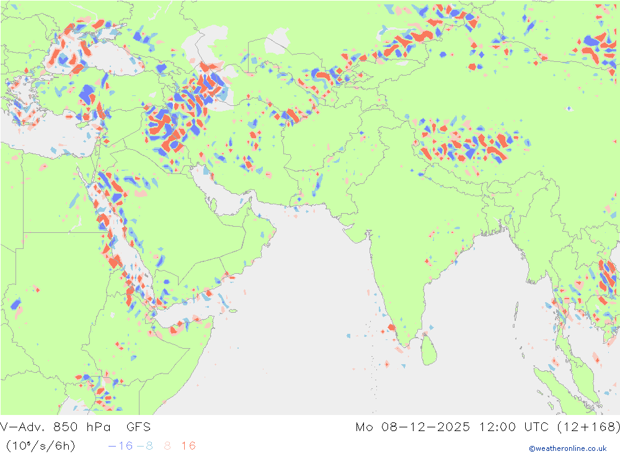Click the 'GFS' model label
Viewport: 620px width, 454px height.
(139, 427)
